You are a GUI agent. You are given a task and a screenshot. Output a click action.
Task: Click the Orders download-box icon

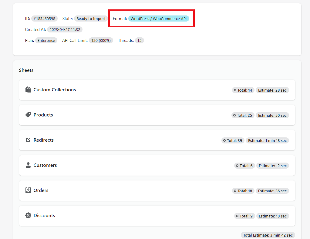tap(28, 190)
